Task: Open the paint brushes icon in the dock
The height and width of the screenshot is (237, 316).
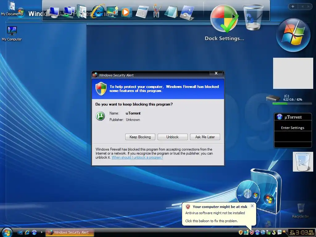Action: click(x=156, y=11)
